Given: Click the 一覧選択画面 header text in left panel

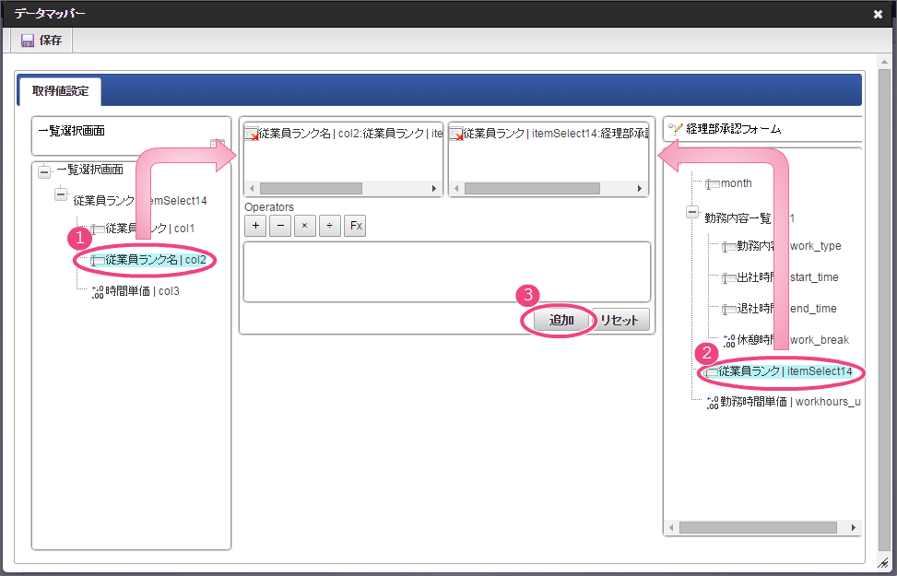Looking at the screenshot, I should click(x=72, y=131).
